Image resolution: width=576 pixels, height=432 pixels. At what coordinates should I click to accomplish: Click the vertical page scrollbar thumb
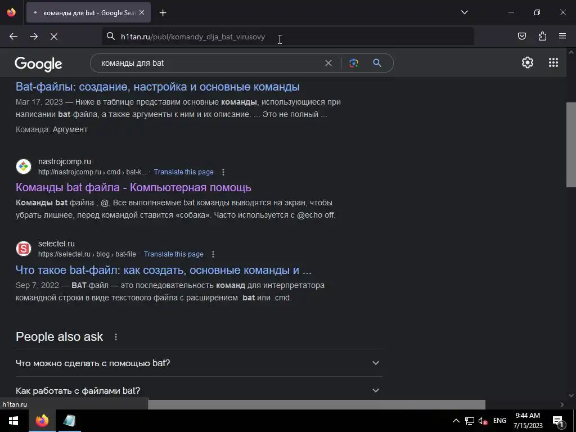[x=571, y=145]
